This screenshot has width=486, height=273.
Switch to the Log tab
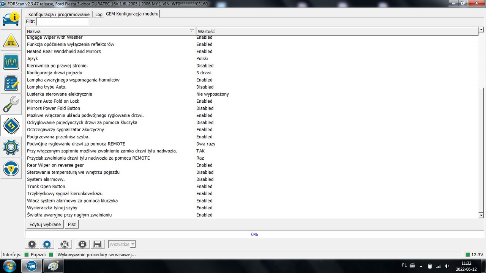tap(99, 14)
